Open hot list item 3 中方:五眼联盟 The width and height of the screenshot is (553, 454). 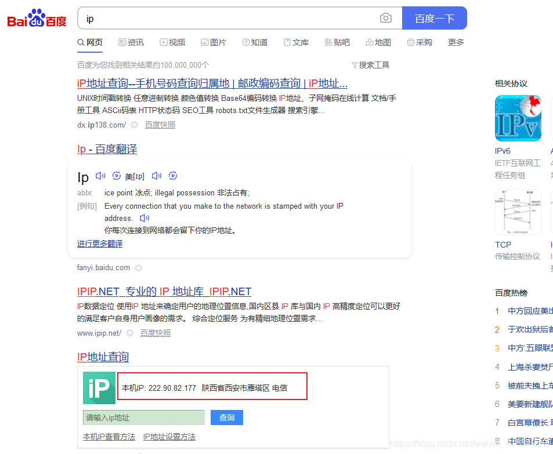click(x=530, y=348)
